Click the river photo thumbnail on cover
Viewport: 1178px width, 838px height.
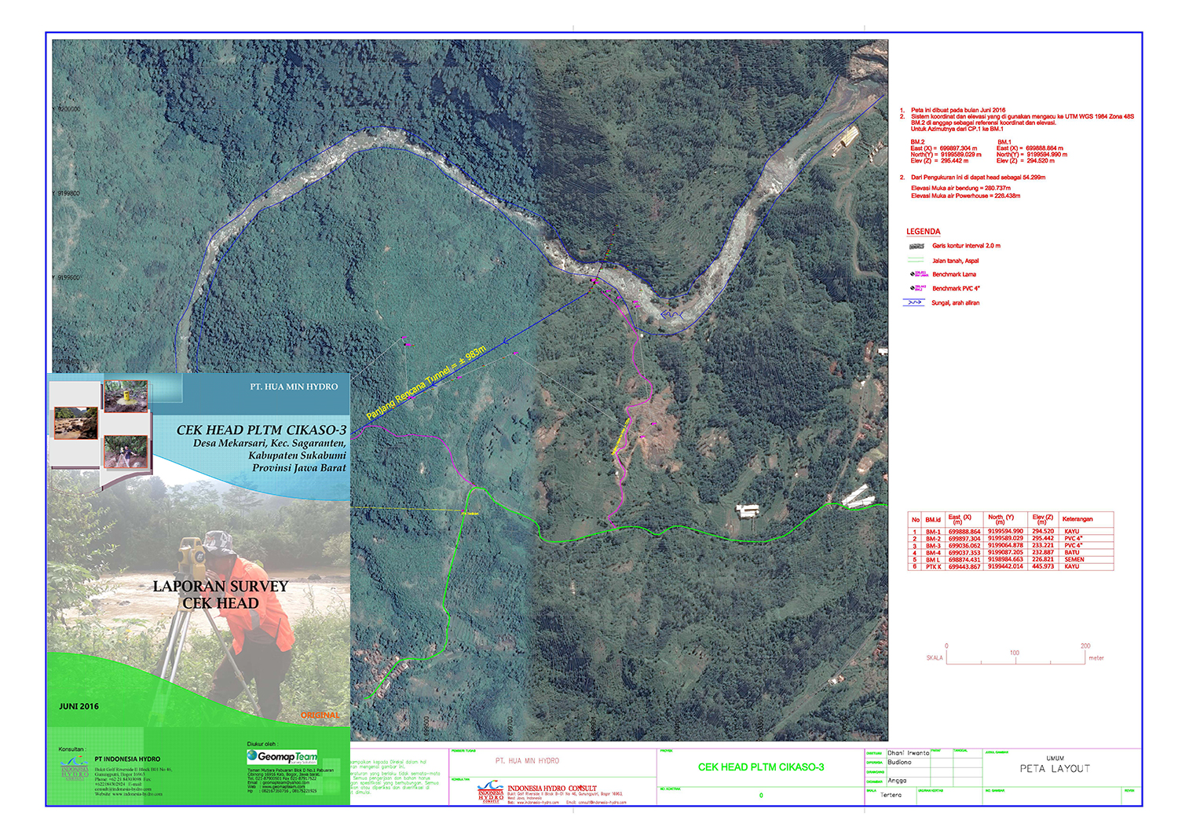tap(75, 423)
